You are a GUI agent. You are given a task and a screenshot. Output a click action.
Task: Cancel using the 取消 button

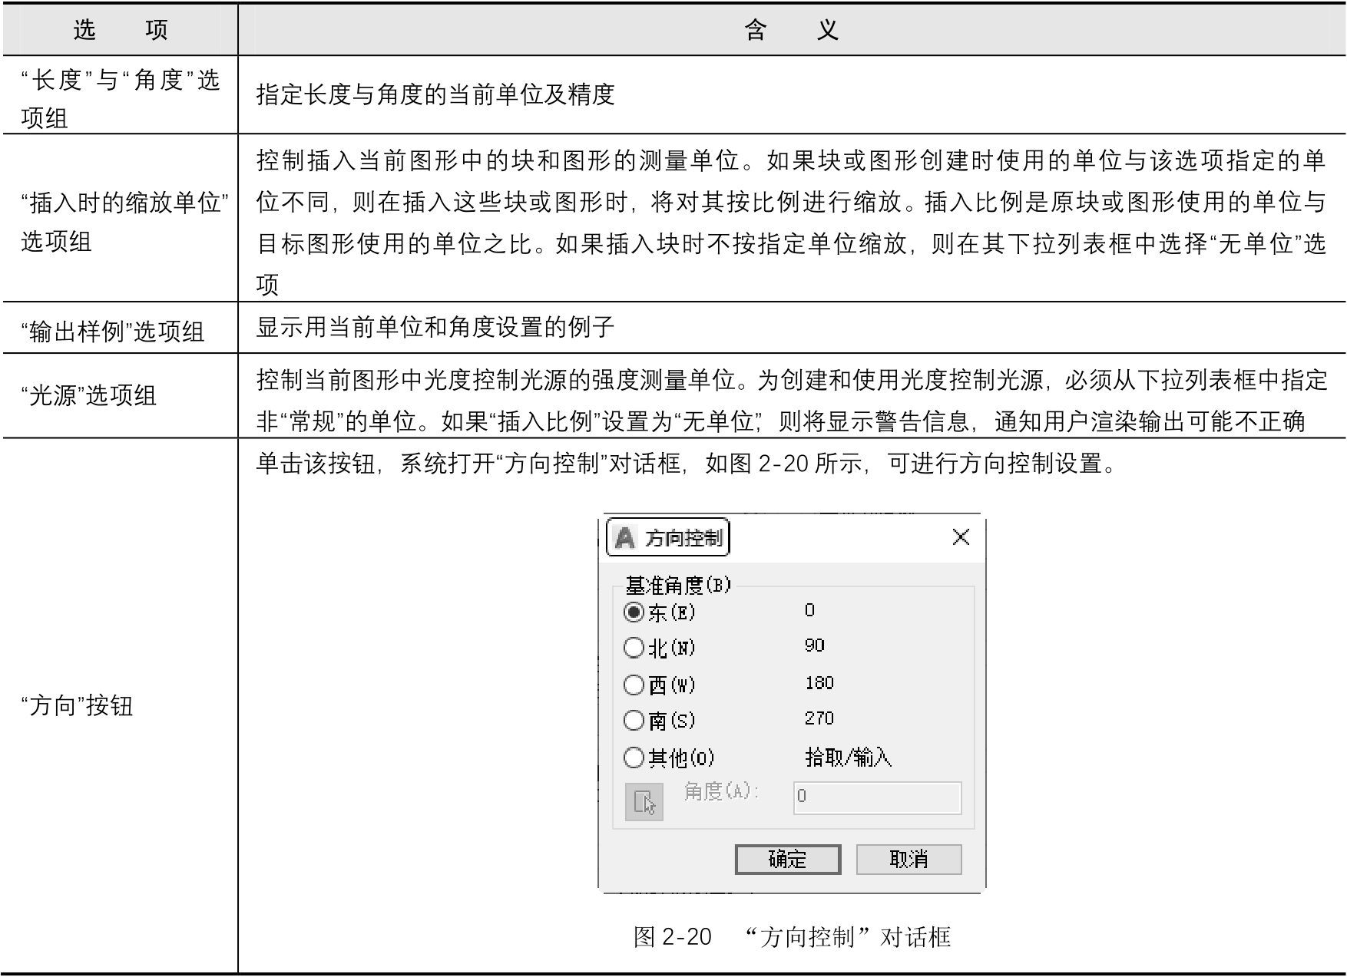(909, 860)
